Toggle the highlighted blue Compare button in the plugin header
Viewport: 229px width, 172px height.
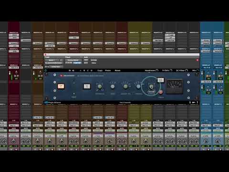(77, 63)
